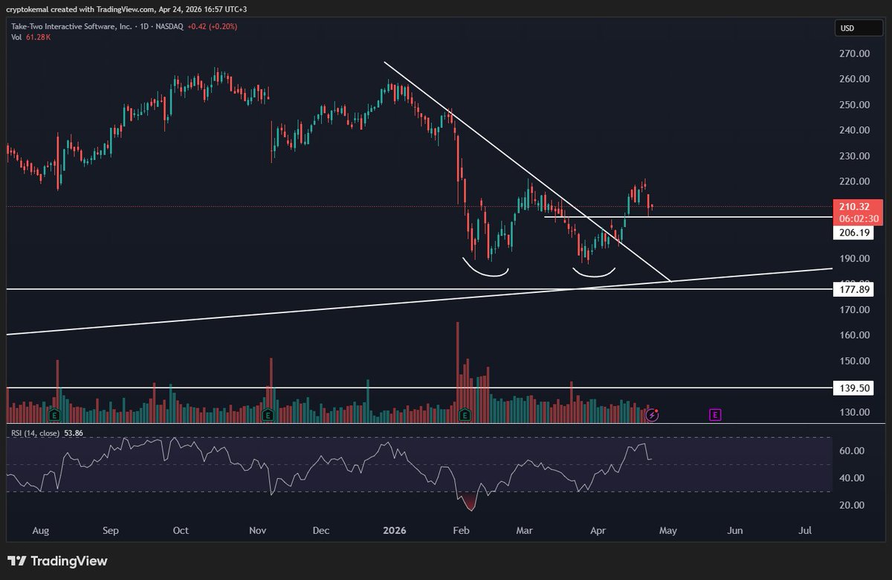This screenshot has height=580, width=892.
Task: Click the purple lightning event icon
Action: (652, 414)
